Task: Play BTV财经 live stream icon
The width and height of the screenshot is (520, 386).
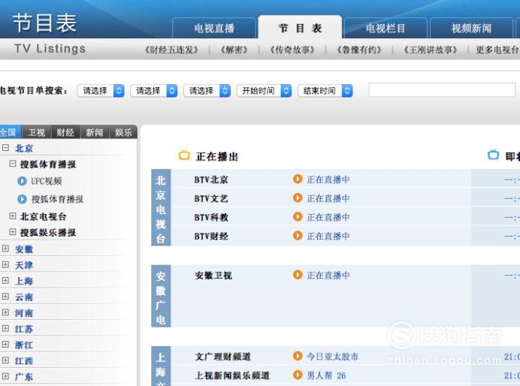Action: (298, 236)
